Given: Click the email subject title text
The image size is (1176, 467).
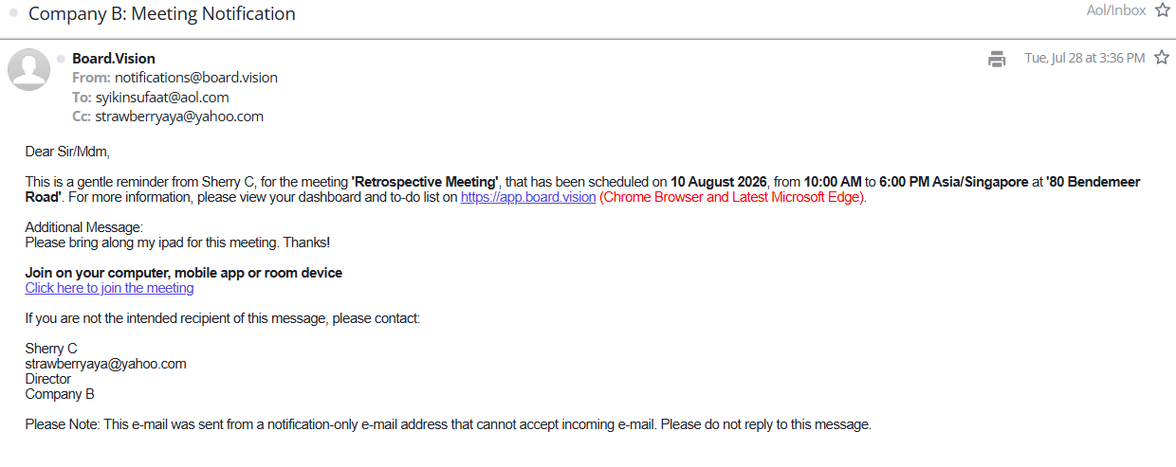Looking at the screenshot, I should (x=162, y=14).
